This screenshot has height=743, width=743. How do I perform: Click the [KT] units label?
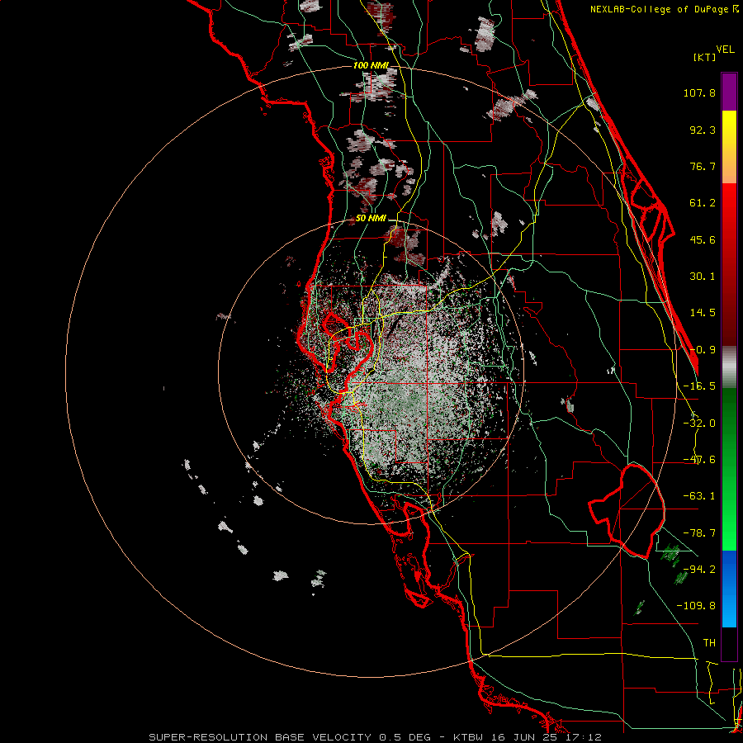coord(704,57)
